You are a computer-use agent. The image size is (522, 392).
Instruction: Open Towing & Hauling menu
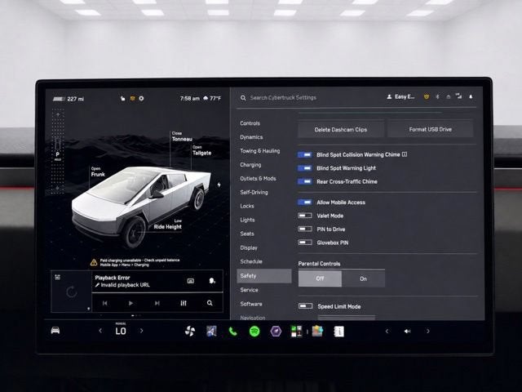(260, 151)
